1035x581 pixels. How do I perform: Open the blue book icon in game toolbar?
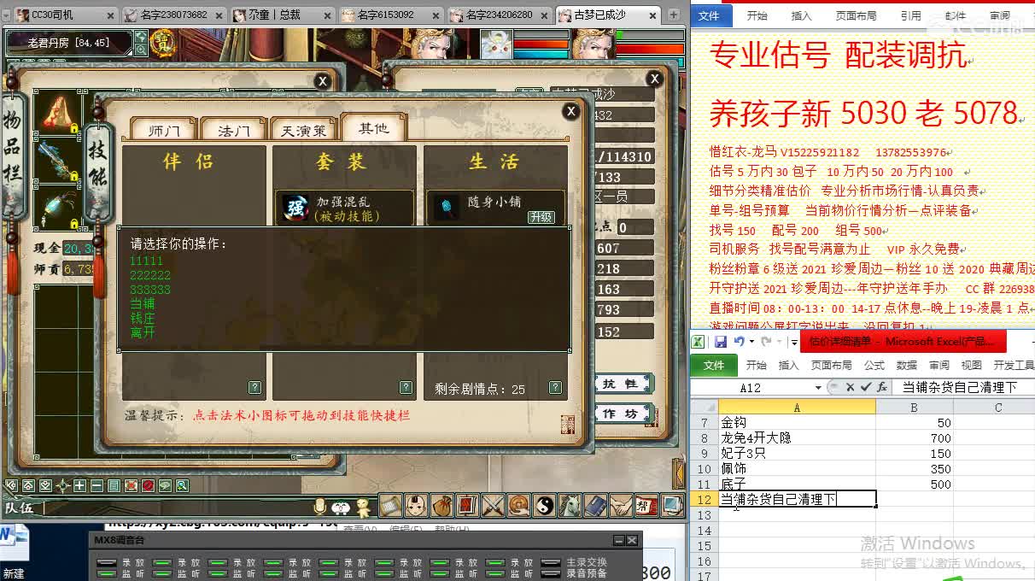coord(595,506)
